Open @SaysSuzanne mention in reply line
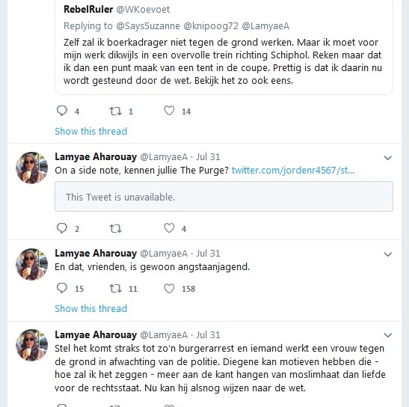The height and width of the screenshot is (407, 409). pyautogui.click(x=148, y=26)
